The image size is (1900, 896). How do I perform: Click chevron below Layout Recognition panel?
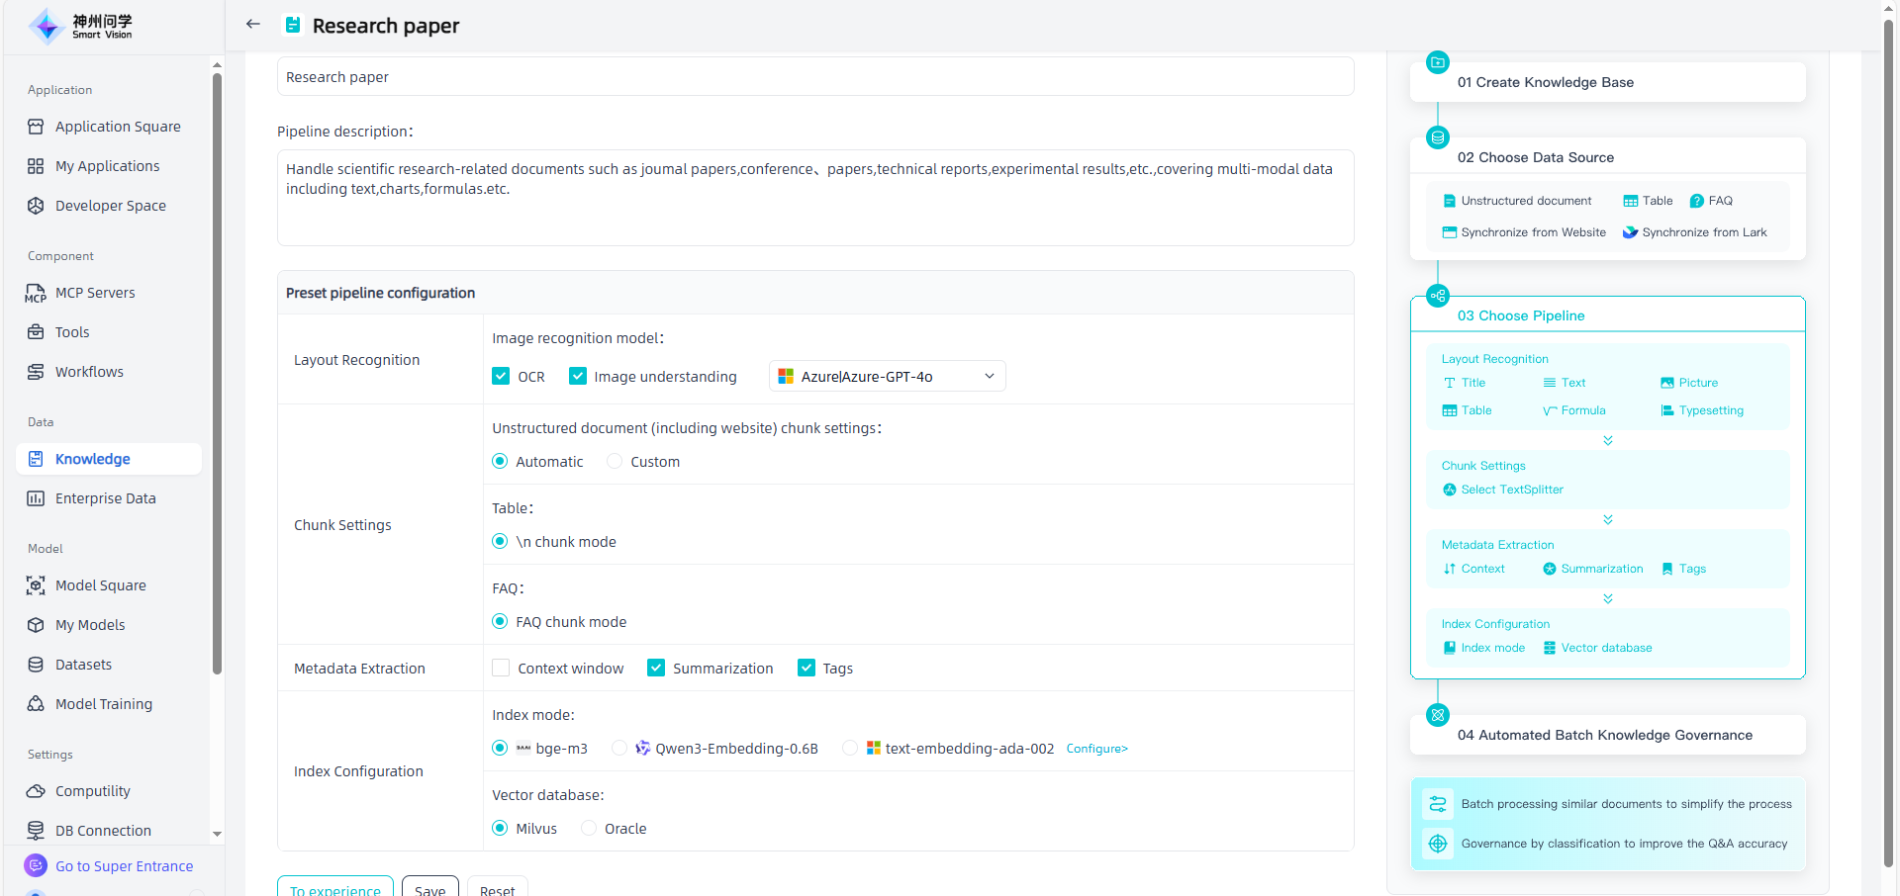(x=1608, y=440)
